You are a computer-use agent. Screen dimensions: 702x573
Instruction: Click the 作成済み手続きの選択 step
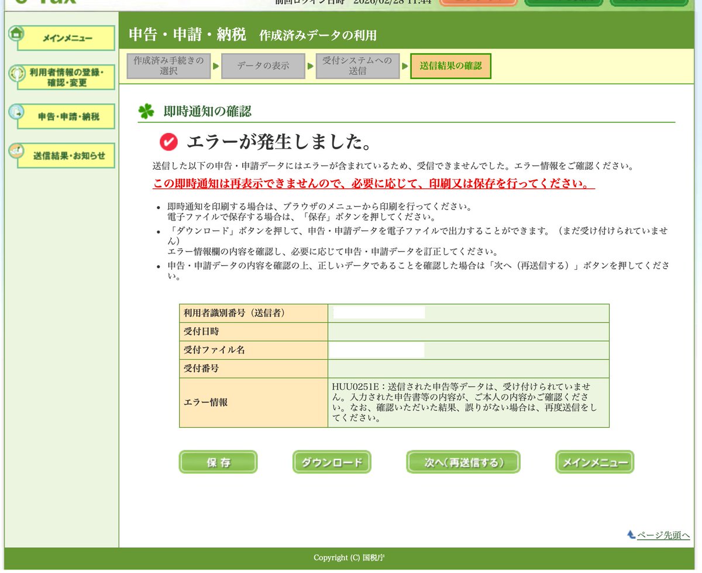[168, 66]
